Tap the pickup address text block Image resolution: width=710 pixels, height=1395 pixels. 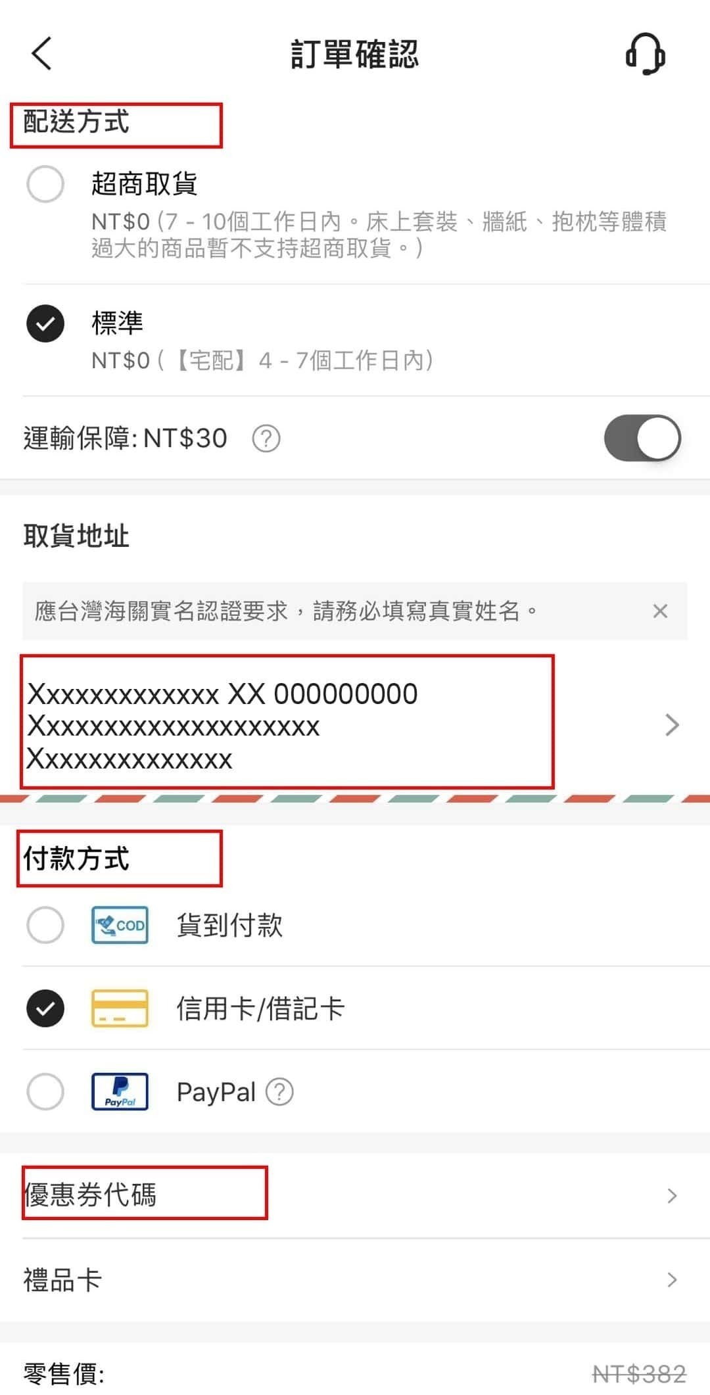point(224,726)
